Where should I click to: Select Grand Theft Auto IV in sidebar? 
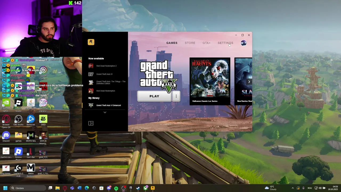click(x=105, y=74)
